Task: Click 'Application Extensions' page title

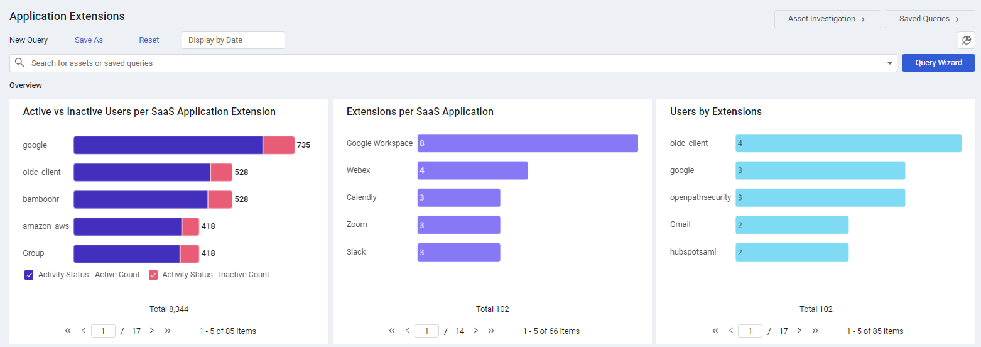Action: point(67,16)
